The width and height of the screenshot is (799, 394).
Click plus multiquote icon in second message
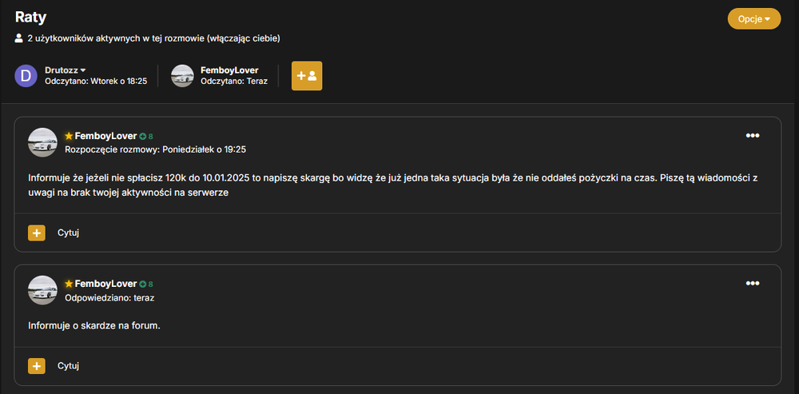37,366
